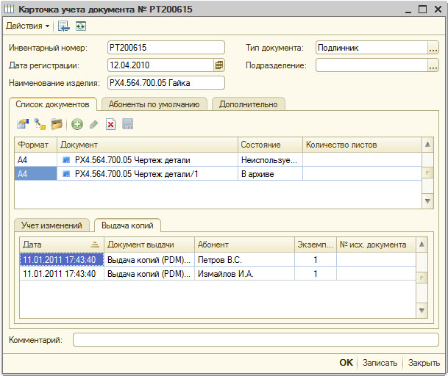Switch to the Абоненты по умолчанию tab
The width and height of the screenshot is (448, 376).
(154, 104)
